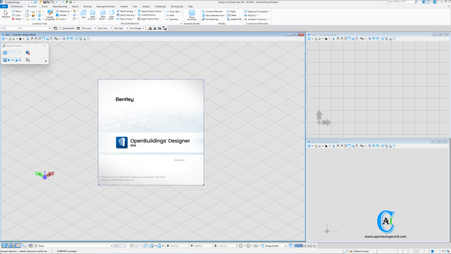Screen dimensions: 451x254
Task: Open the Modify Properties tool
Action: coord(50,15)
